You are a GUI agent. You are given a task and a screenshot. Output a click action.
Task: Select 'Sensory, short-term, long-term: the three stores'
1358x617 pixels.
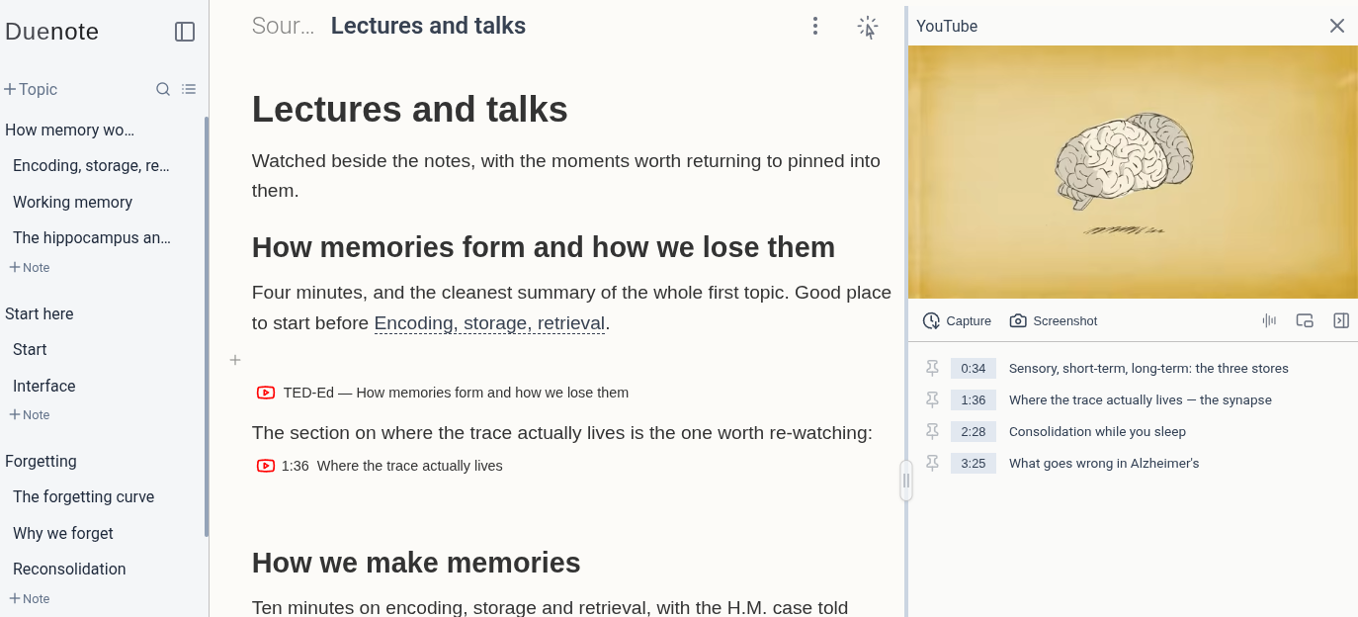click(x=1148, y=368)
